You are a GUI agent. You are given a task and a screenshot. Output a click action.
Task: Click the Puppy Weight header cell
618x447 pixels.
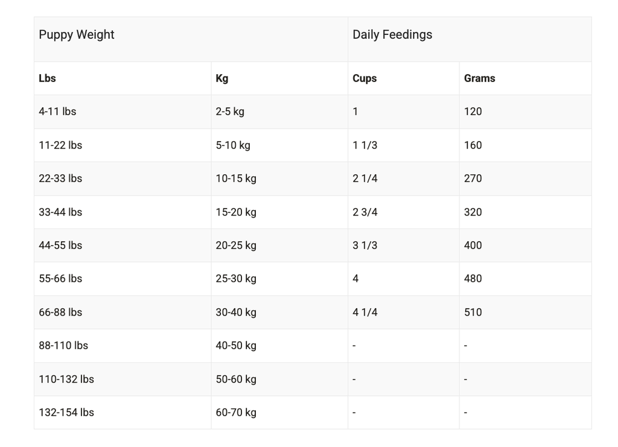tap(77, 35)
